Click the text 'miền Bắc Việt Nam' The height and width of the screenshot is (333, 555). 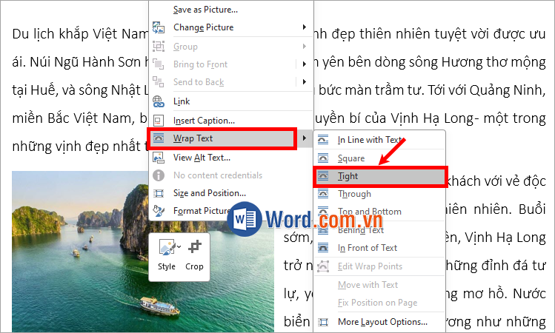click(73, 118)
